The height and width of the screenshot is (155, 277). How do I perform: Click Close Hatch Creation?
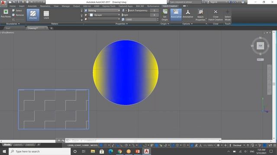[216, 15]
